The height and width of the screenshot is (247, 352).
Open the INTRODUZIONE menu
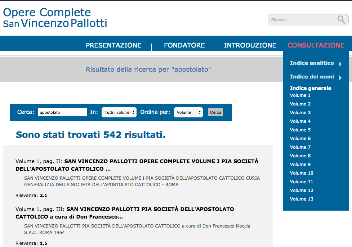(250, 45)
